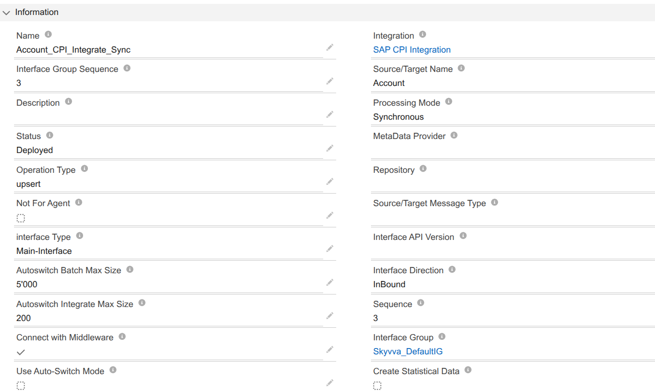Click the Account source/target name value
Viewport: 655px width, 392px height.
389,83
